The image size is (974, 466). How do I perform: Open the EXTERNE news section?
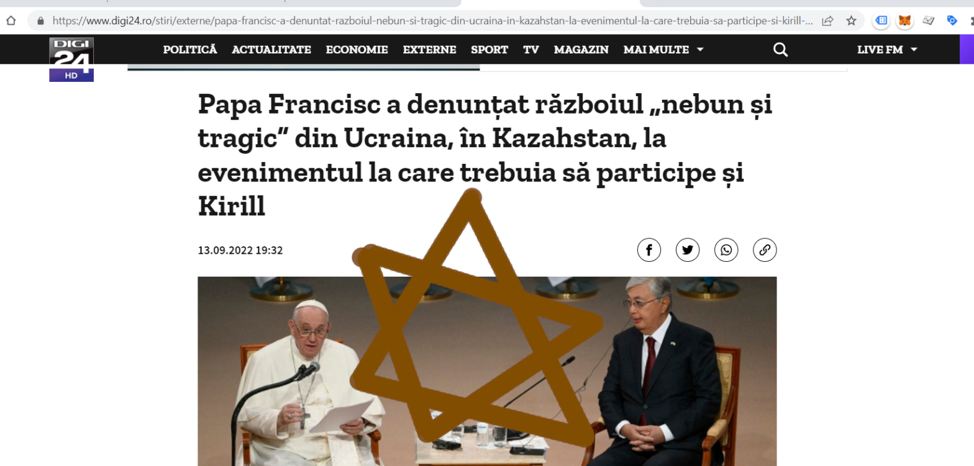(429, 50)
